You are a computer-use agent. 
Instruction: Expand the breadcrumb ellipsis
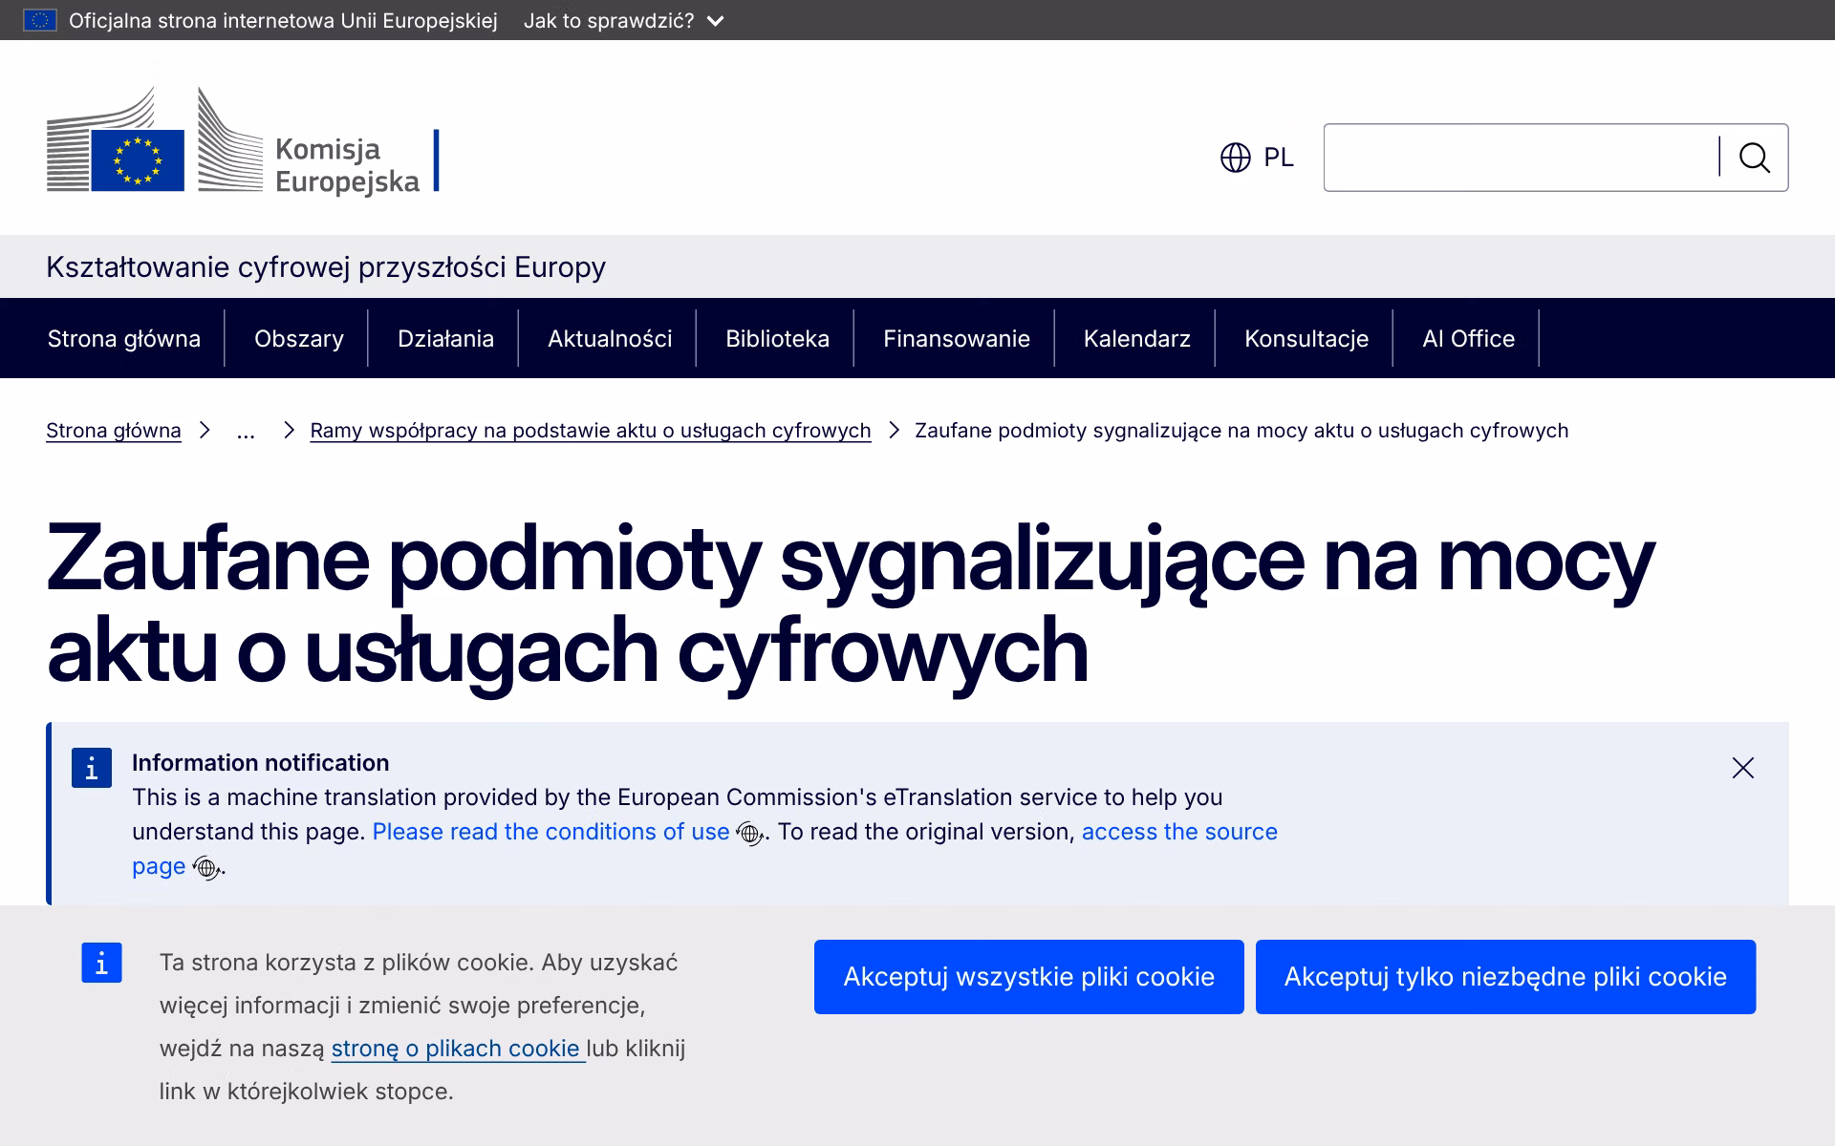click(x=246, y=431)
